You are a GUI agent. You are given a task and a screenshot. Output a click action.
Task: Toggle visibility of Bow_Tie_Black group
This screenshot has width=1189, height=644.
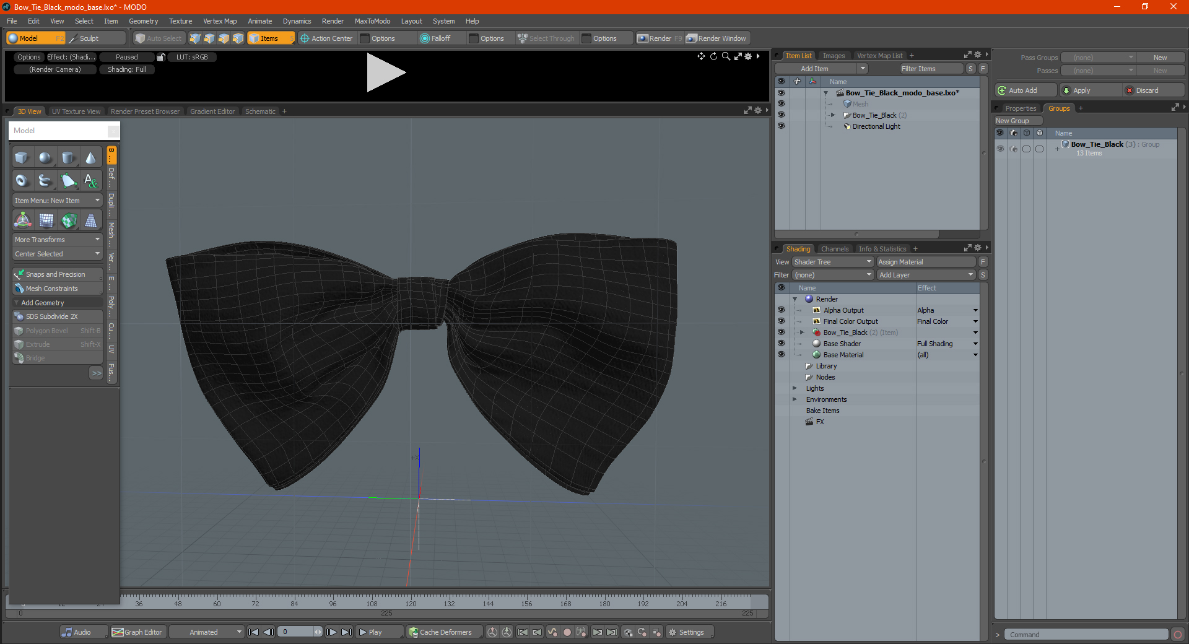(x=1000, y=149)
